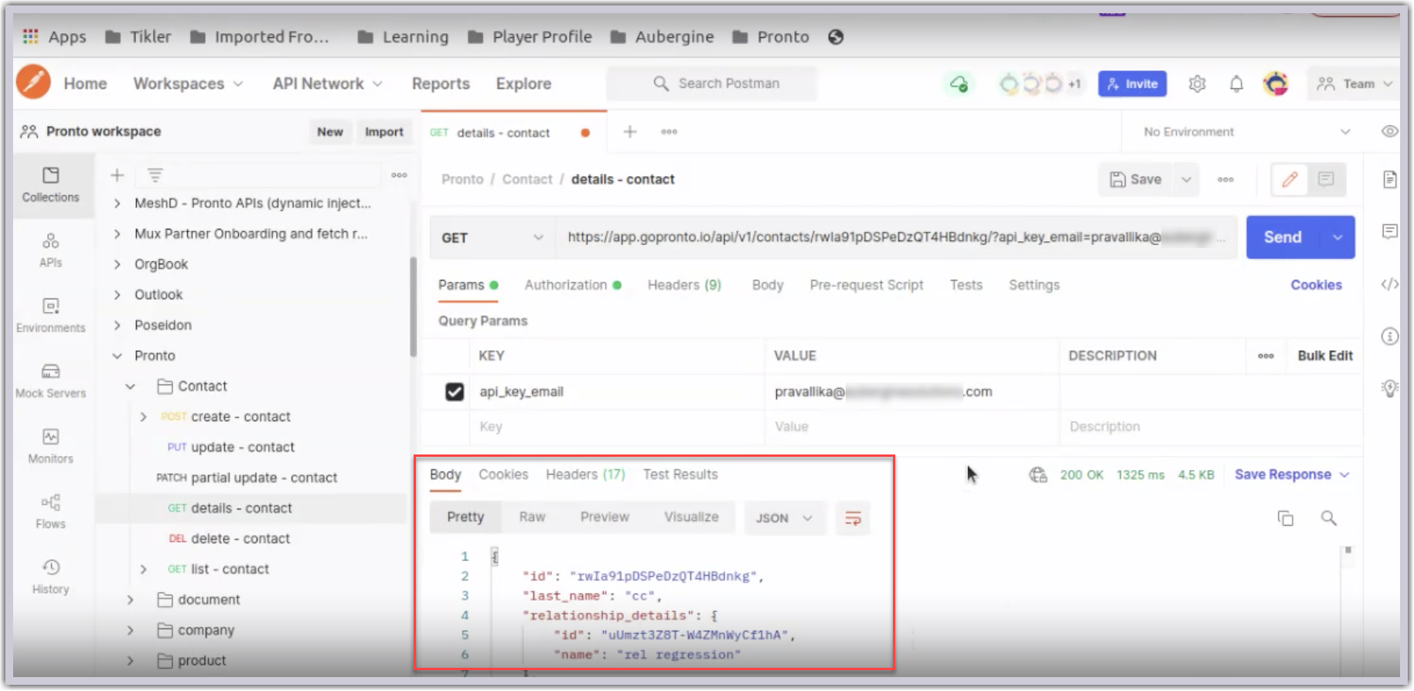Open Mock Servers sidebar section

[x=51, y=381]
